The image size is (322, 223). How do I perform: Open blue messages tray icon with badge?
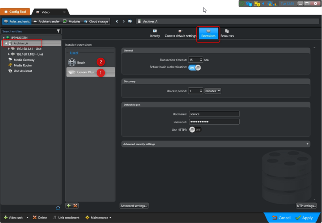249,4
